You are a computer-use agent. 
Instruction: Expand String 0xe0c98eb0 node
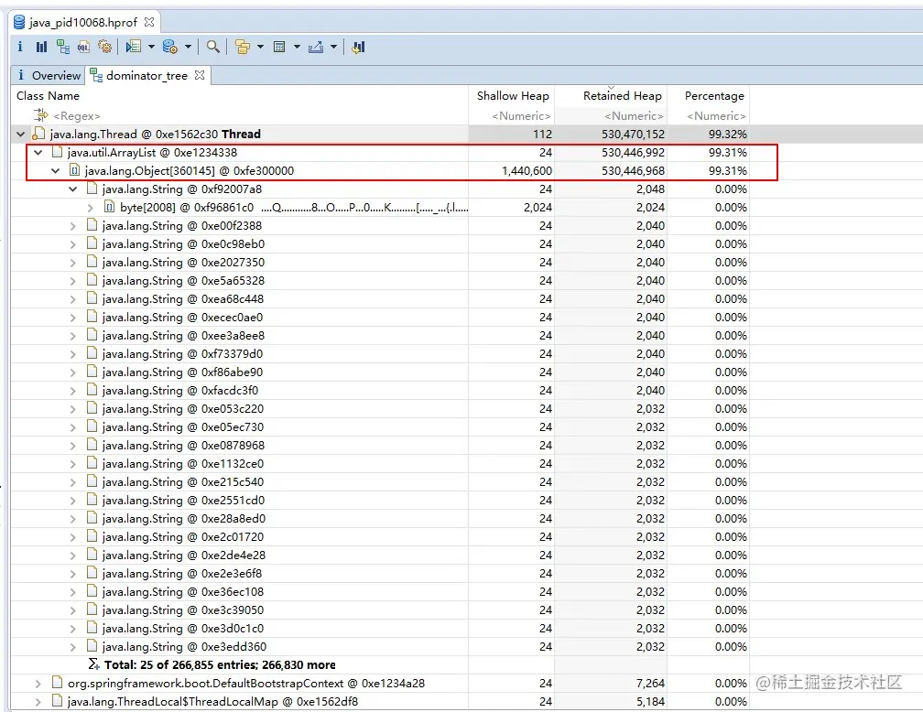72,243
